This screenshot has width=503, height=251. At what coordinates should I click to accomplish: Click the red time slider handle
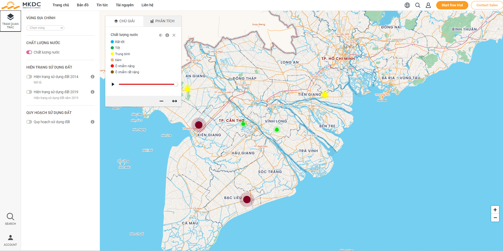176,84
